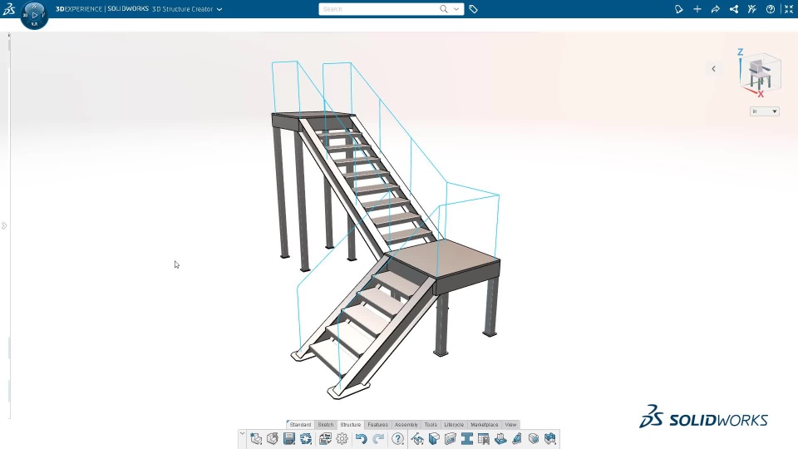Open notifications bell icon
Screen dimensions: 798x449
click(679, 9)
